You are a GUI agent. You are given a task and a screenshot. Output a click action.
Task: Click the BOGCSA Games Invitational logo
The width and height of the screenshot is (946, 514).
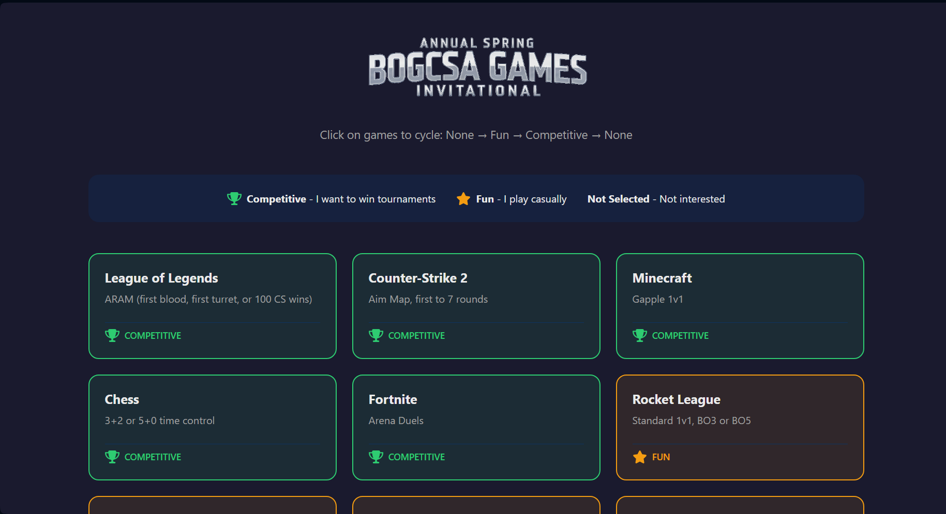tap(477, 67)
